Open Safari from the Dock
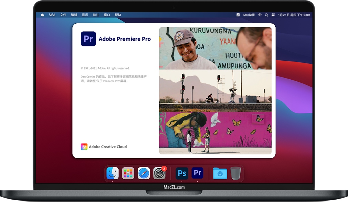 [143, 173]
